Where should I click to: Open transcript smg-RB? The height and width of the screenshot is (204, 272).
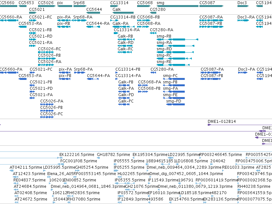pos(177,39)
